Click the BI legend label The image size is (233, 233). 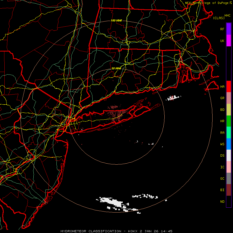coord(222,190)
